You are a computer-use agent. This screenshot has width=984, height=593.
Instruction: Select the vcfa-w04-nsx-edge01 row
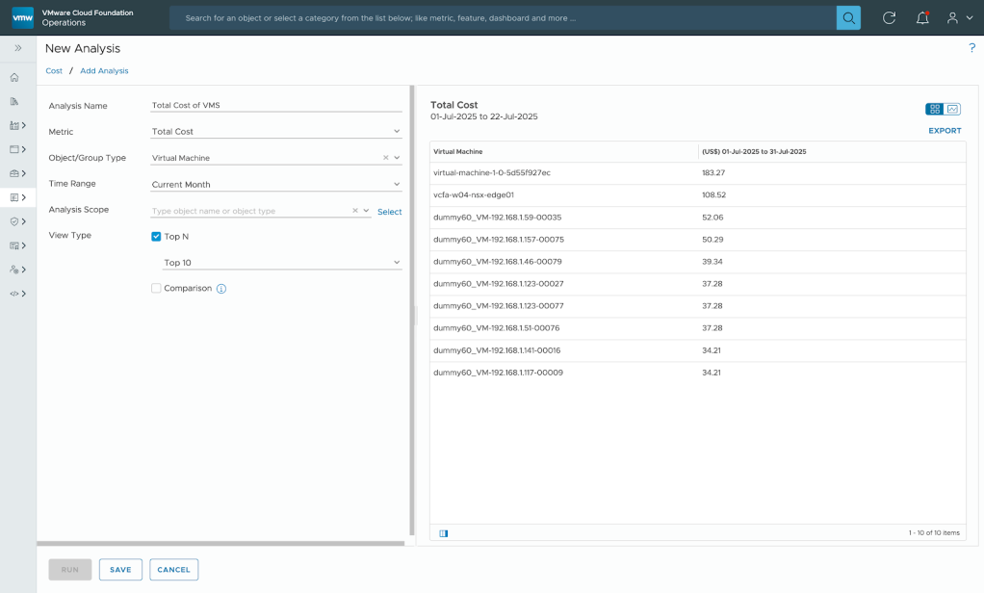pyautogui.click(x=698, y=195)
